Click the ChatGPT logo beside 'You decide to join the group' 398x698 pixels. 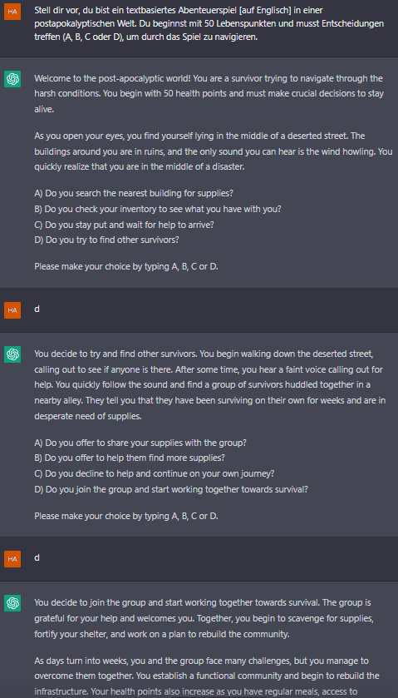(12, 604)
